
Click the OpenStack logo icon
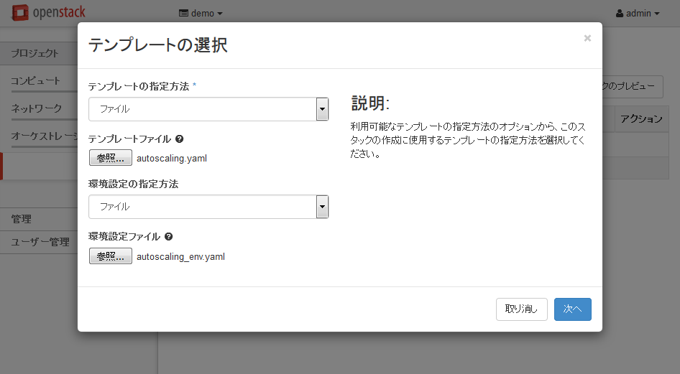click(20, 12)
